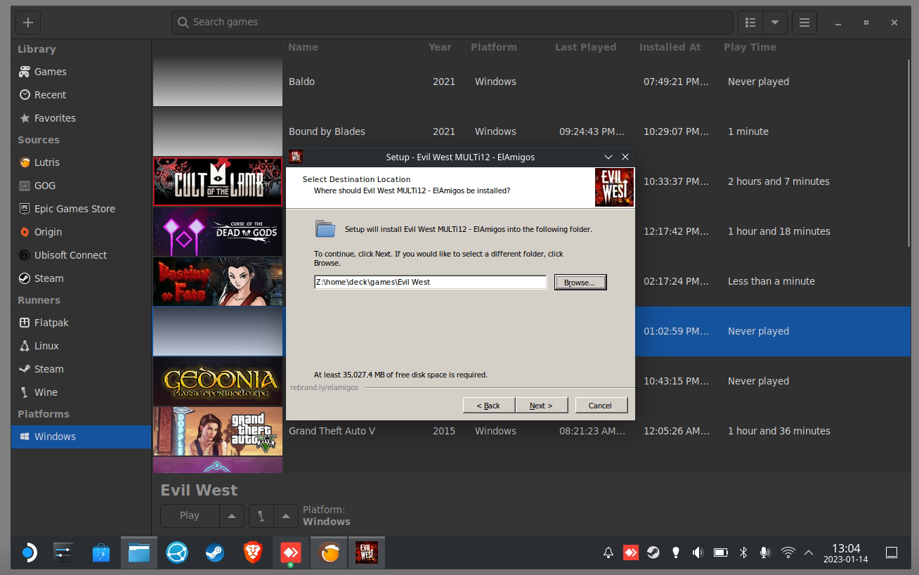
Task: Click the destination folder path field
Action: pos(430,282)
